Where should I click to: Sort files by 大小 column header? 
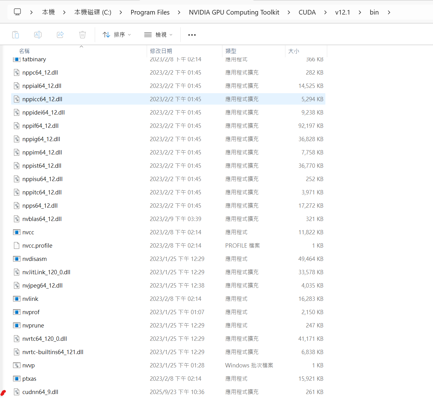tap(294, 51)
